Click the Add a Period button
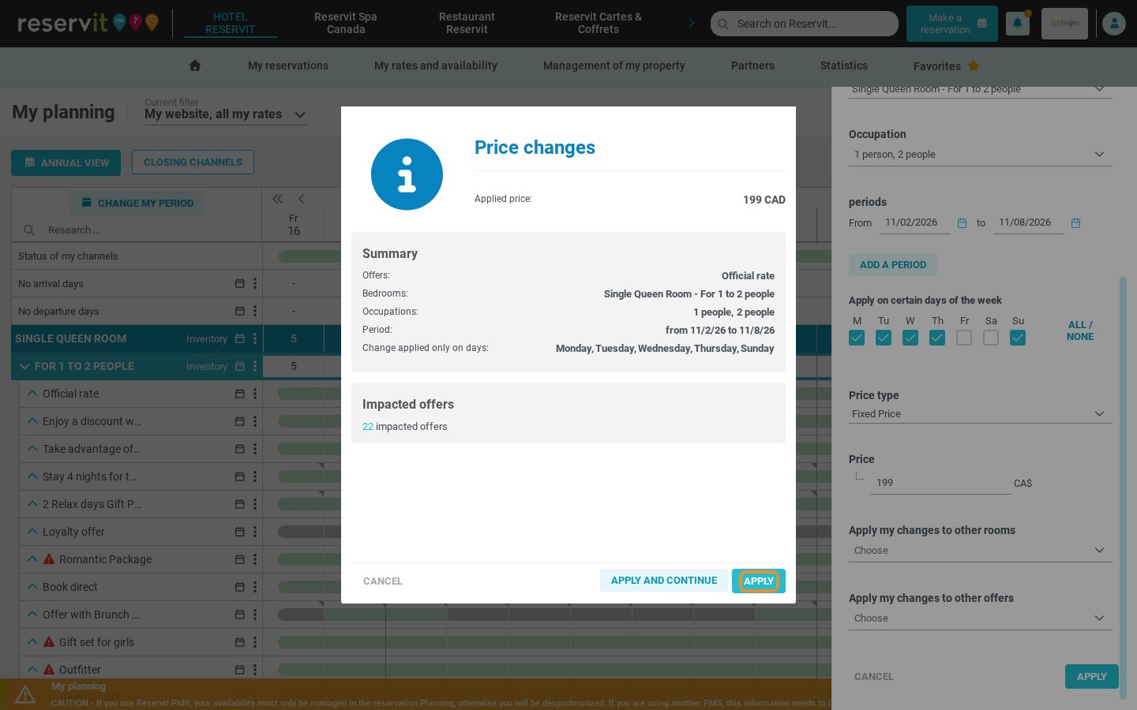Viewport: 1137px width, 710px height. (893, 265)
